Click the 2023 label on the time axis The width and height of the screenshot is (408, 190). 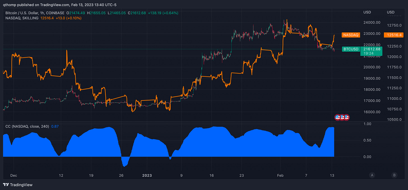[147, 175]
